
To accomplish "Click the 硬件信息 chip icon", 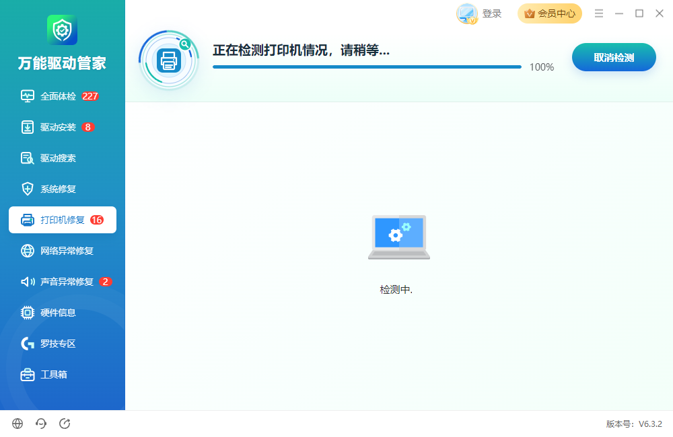I will pyautogui.click(x=28, y=313).
